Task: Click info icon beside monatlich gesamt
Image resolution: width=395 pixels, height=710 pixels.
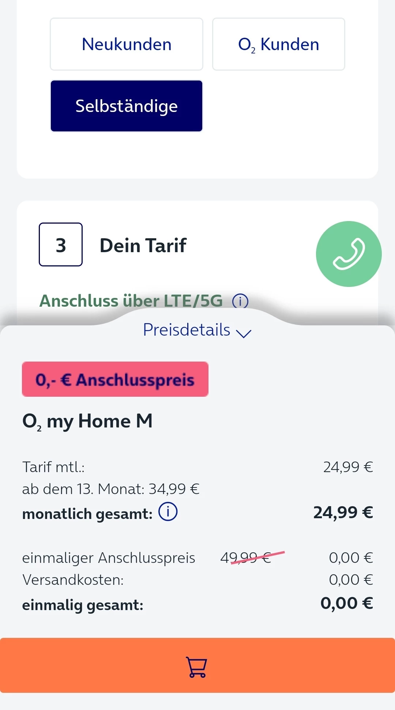Action: (x=168, y=512)
